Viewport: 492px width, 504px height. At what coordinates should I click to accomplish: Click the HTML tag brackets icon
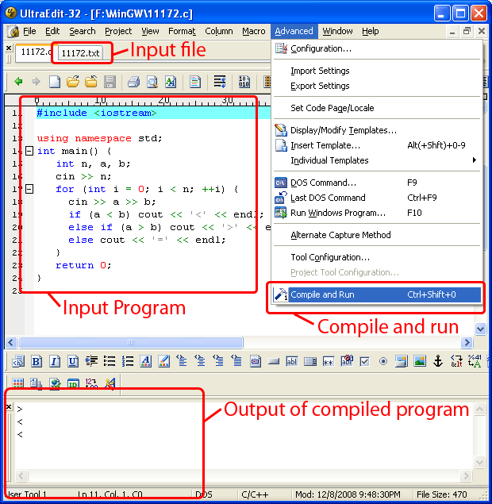point(18,361)
